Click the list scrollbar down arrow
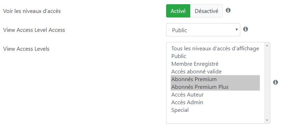Viewport: 292px width, 129px height. (x=267, y=120)
